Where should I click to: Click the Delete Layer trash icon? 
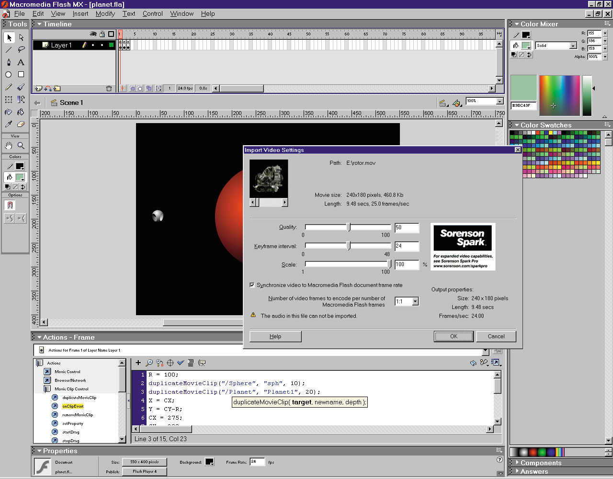[109, 88]
